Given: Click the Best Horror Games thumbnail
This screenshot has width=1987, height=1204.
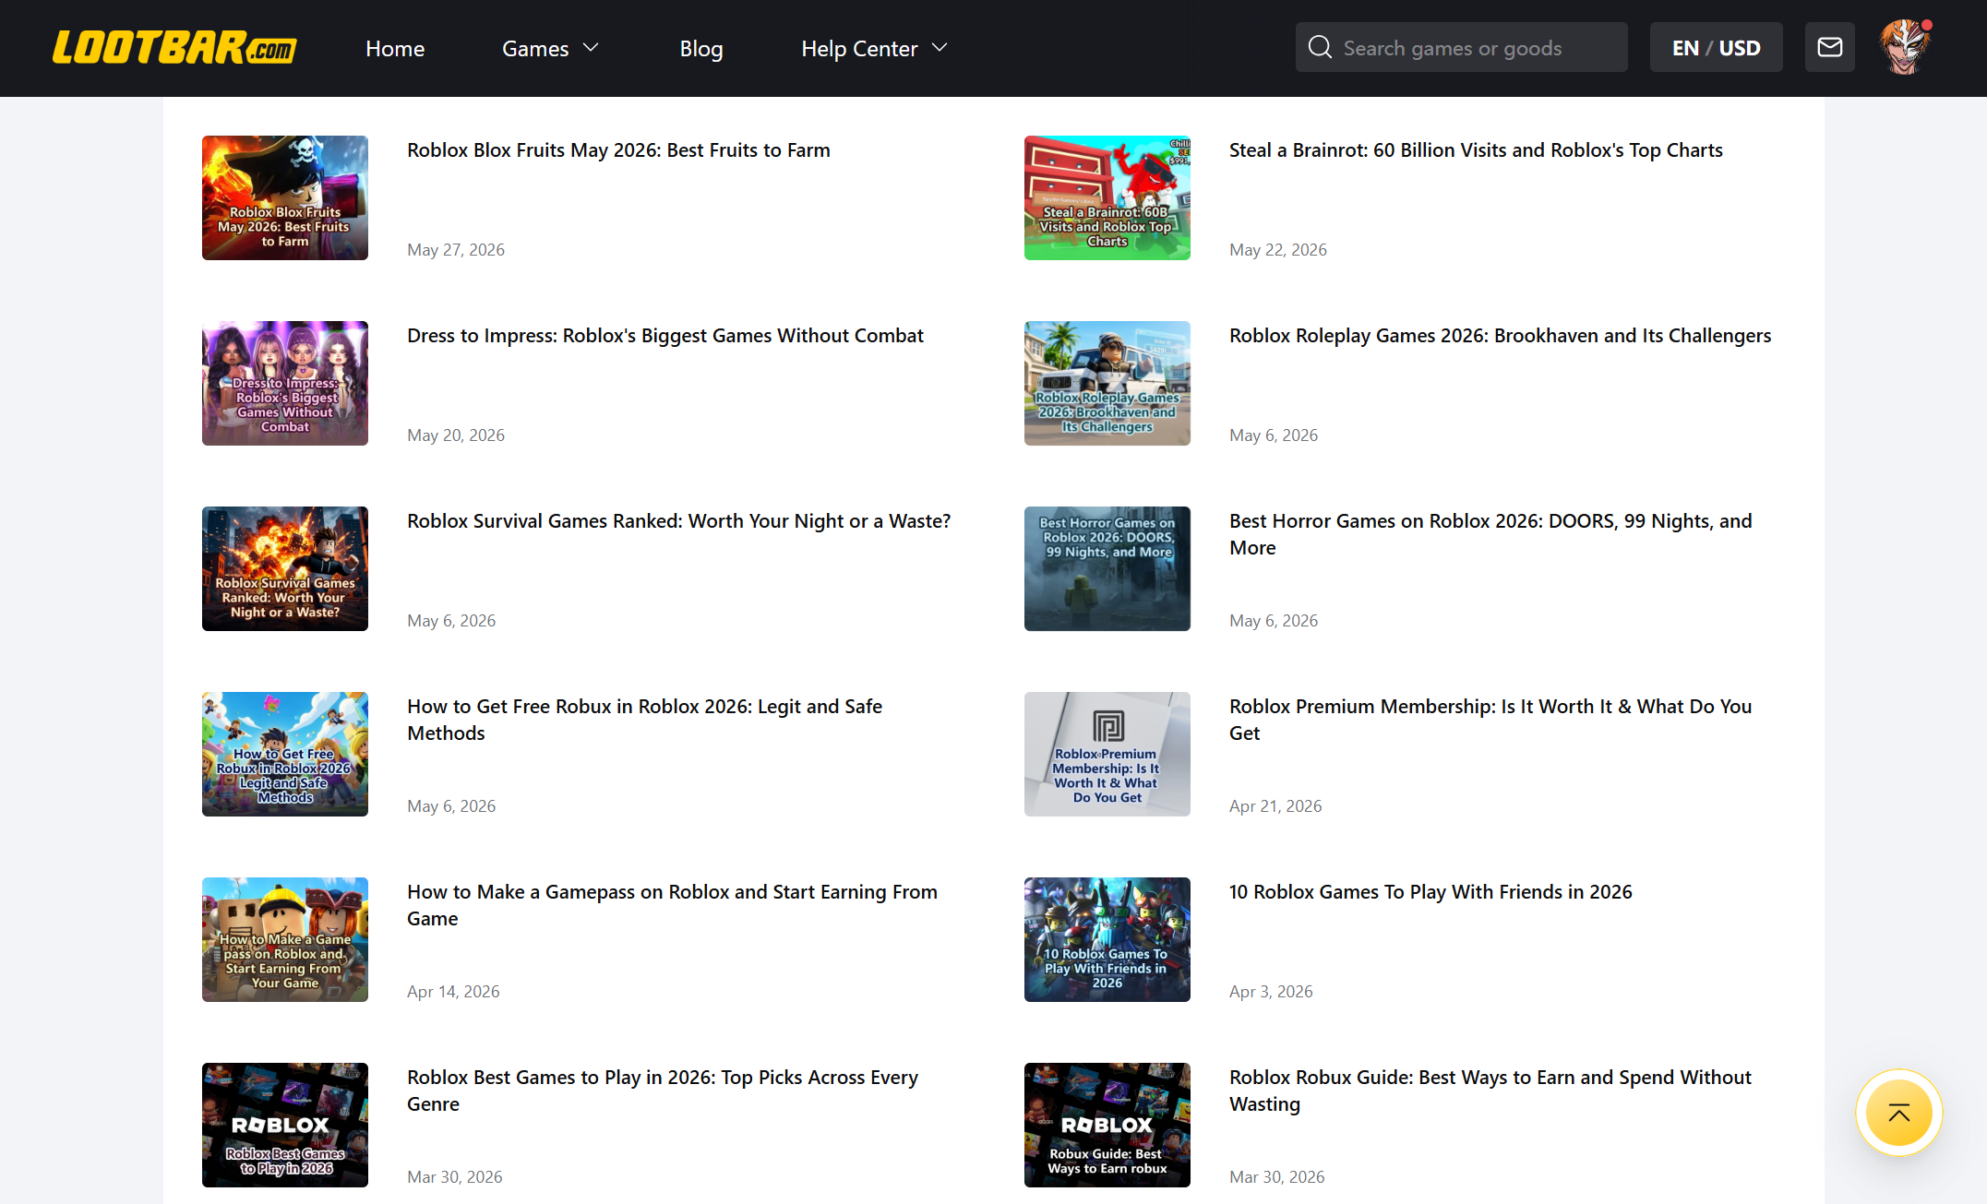Looking at the screenshot, I should point(1107,568).
